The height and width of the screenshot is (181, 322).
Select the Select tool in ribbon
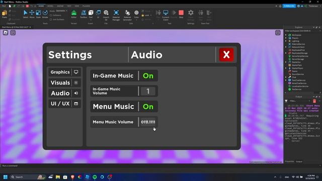coord(26,15)
